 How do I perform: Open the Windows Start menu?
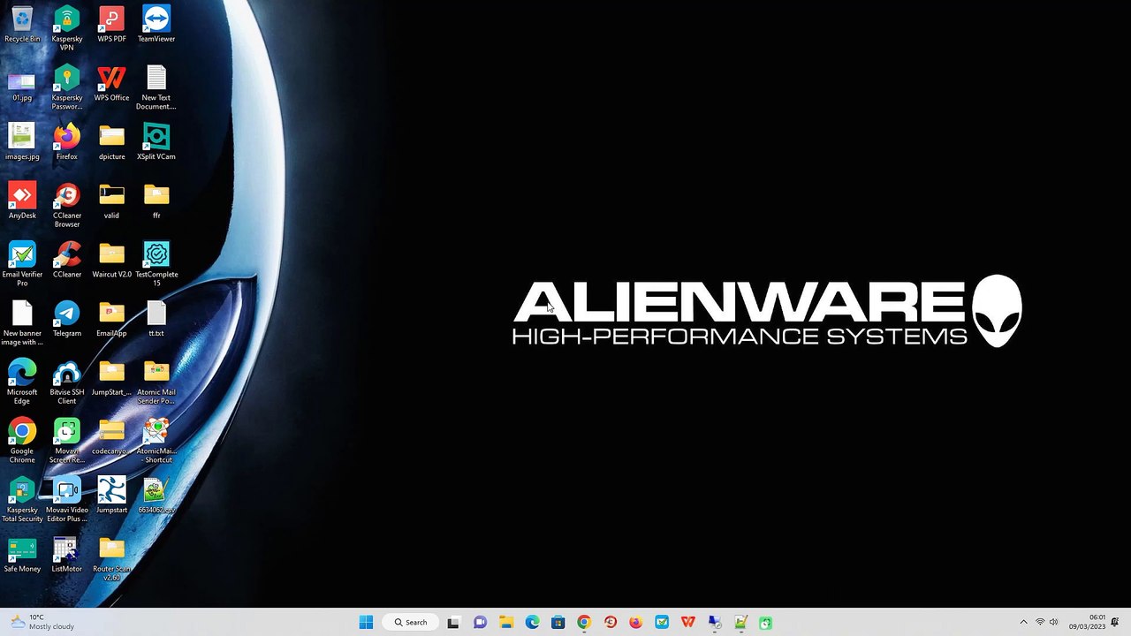pos(366,622)
